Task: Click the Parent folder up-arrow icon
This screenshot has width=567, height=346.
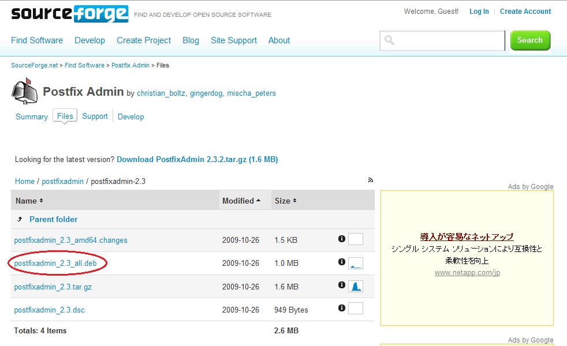Action: [20, 219]
